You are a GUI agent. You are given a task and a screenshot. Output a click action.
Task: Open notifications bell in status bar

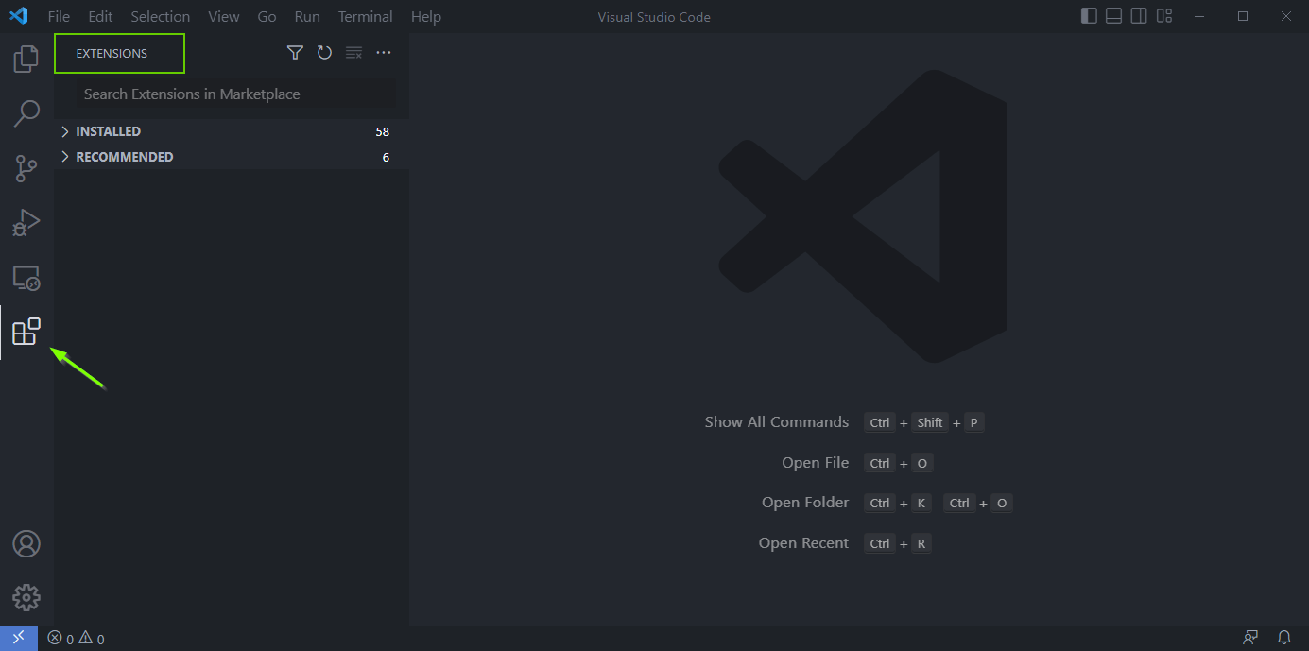tap(1284, 638)
